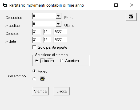The height and width of the screenshot is (110, 140).
Task: Choose Video as print type
Action: click(x=34, y=71)
